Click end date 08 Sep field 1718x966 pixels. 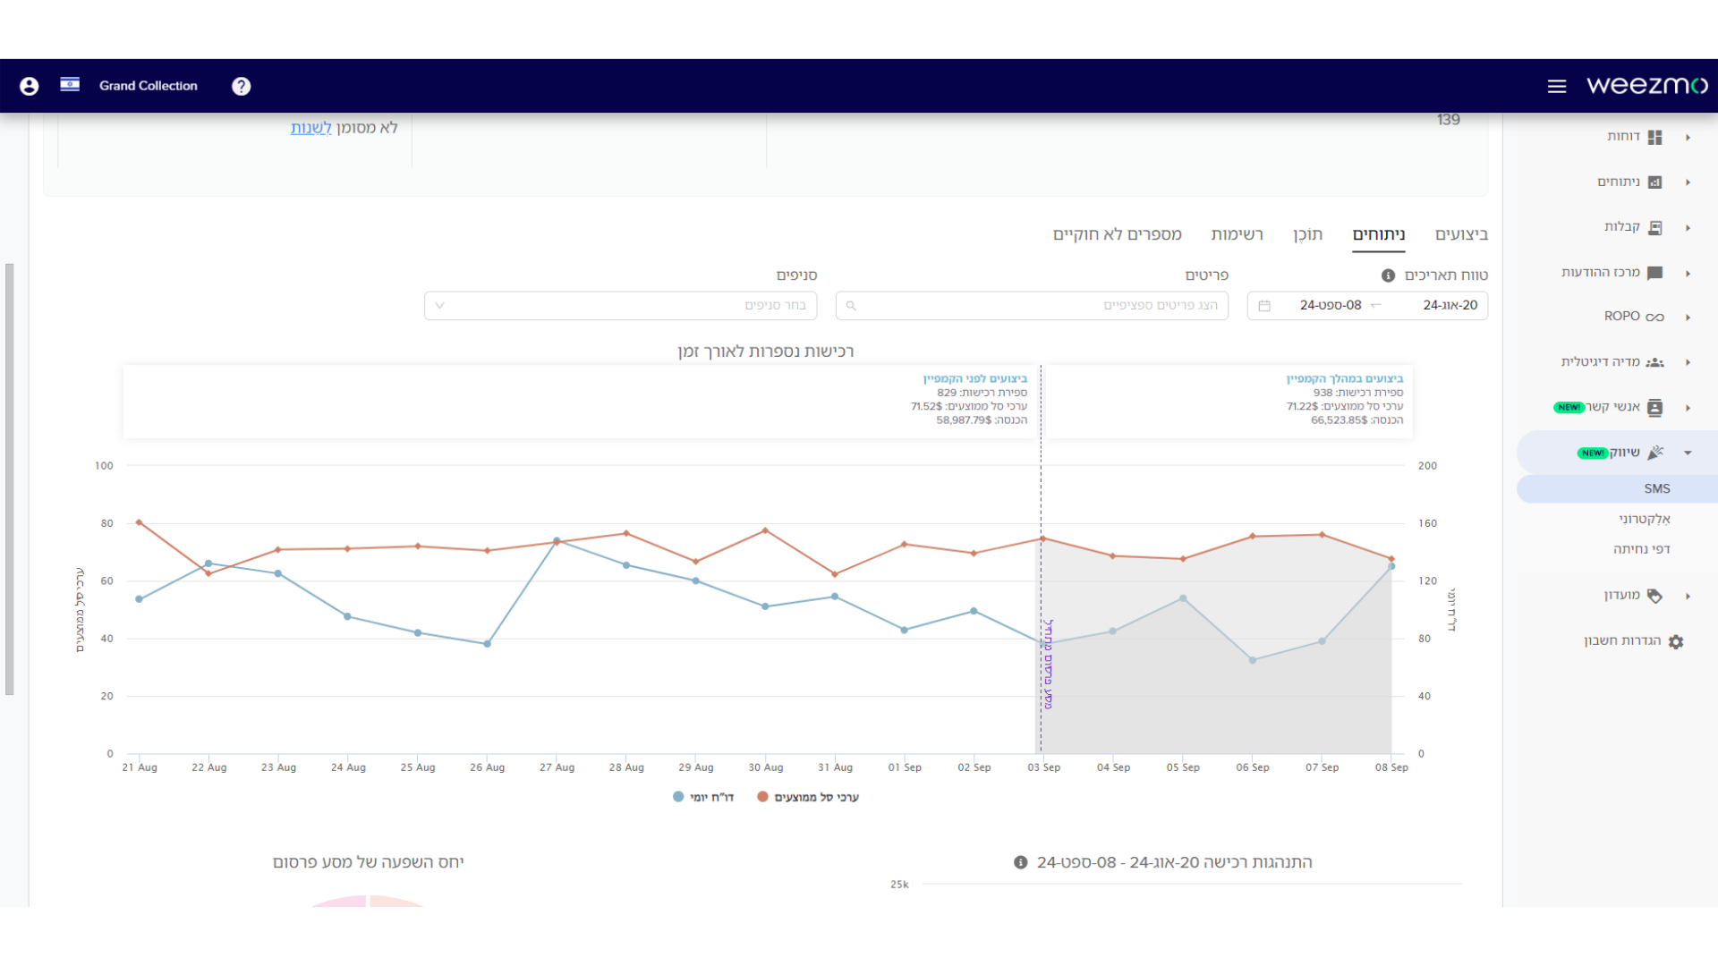pyautogui.click(x=1331, y=305)
